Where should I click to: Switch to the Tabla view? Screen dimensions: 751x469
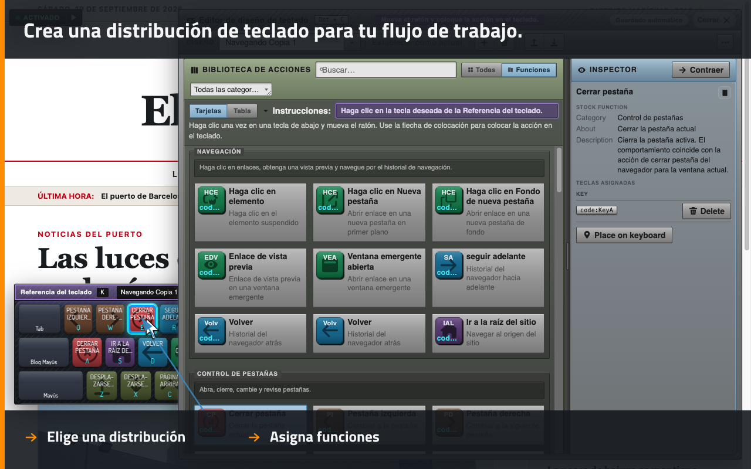click(242, 111)
